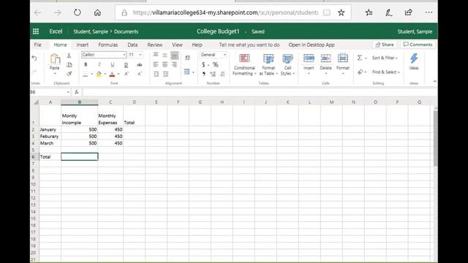Toggle middle align for cell
The height and width of the screenshot is (263, 468).
tap(165, 55)
